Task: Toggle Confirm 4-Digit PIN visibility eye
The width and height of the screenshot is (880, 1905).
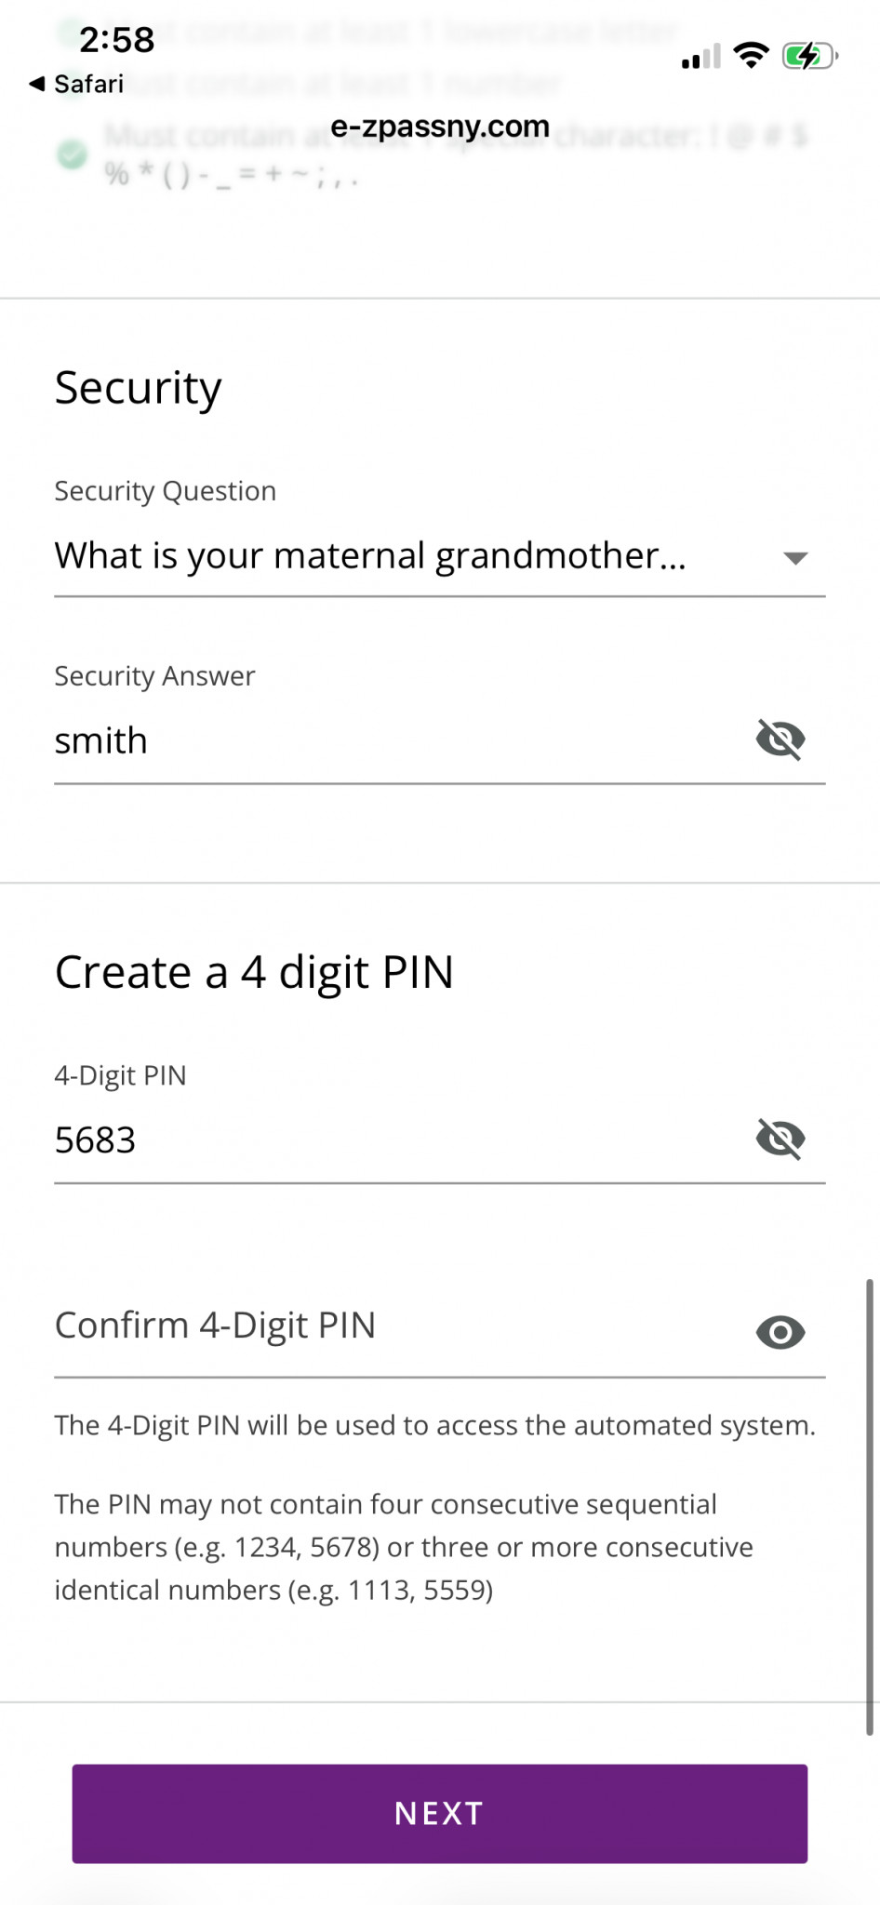Action: point(780,1333)
